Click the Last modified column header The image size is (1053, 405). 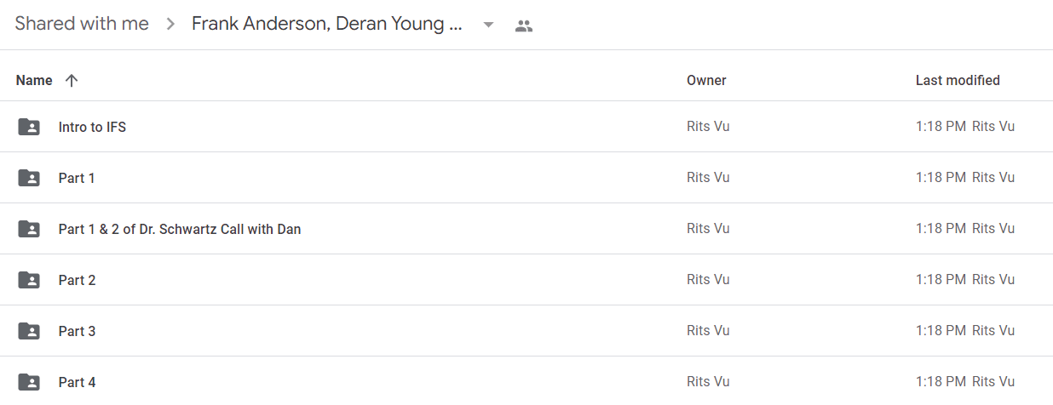(958, 80)
